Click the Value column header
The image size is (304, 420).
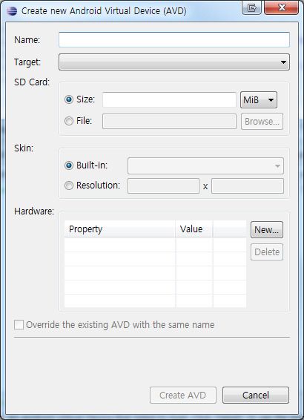[194, 229]
